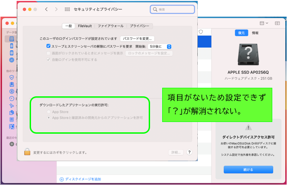Open the Time Machine icon in Disk Drill sidebar
Image resolution: width=288 pixels, height=185 pixels.
click(x=12, y=60)
